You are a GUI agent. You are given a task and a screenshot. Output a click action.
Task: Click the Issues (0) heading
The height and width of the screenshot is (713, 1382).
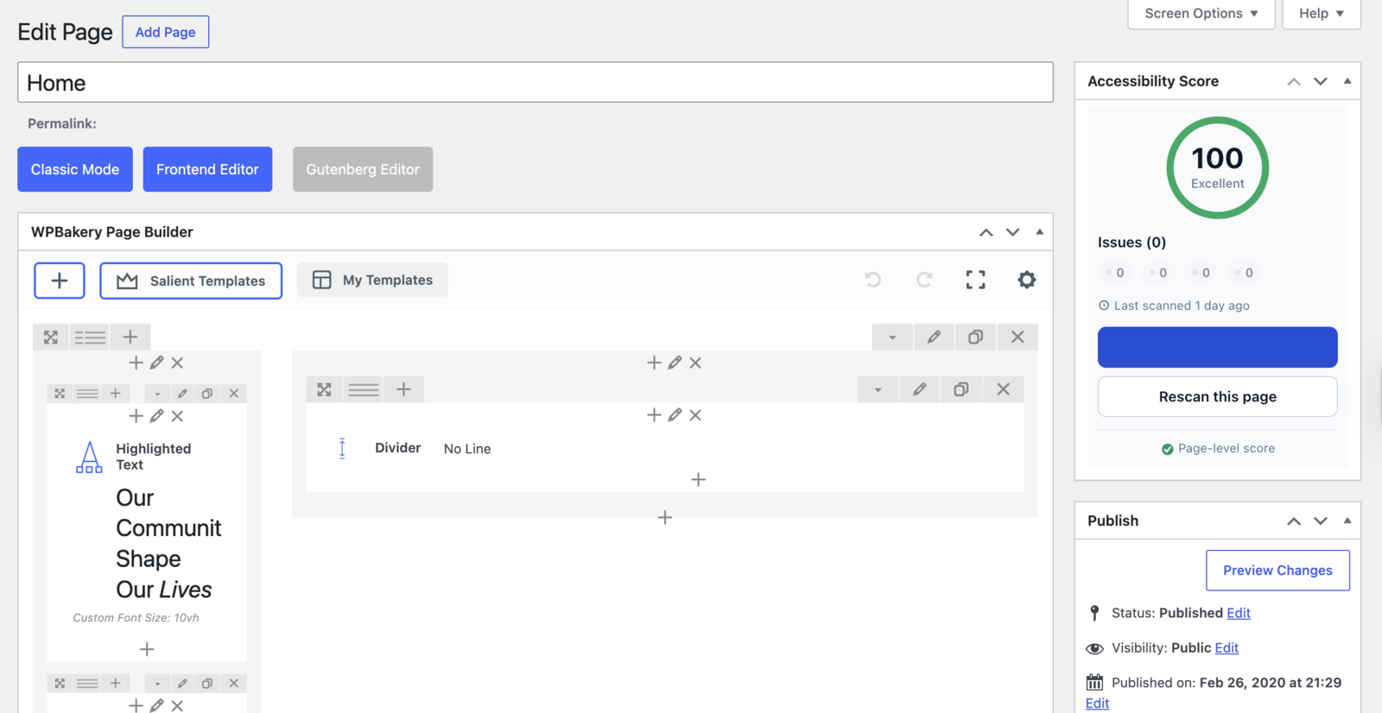pos(1132,243)
